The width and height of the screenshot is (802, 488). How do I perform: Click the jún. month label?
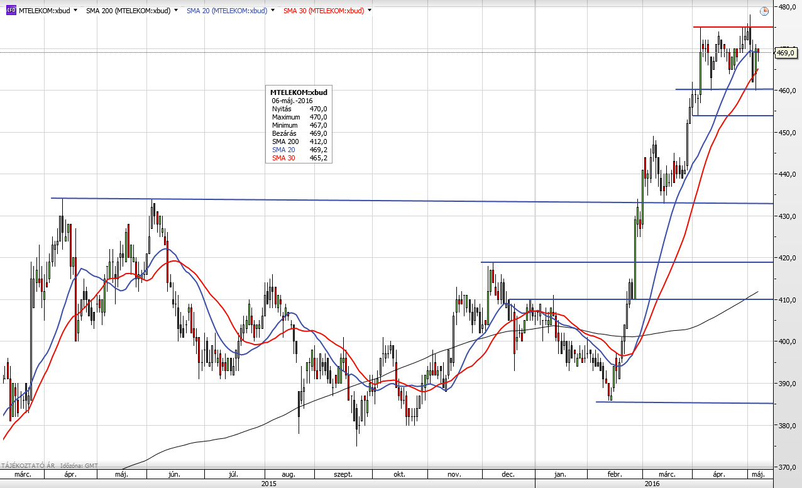click(x=175, y=475)
